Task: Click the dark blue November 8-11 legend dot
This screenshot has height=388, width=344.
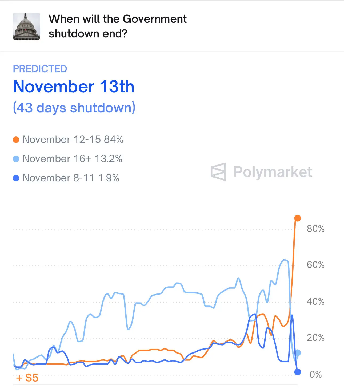Action: [x=16, y=178]
